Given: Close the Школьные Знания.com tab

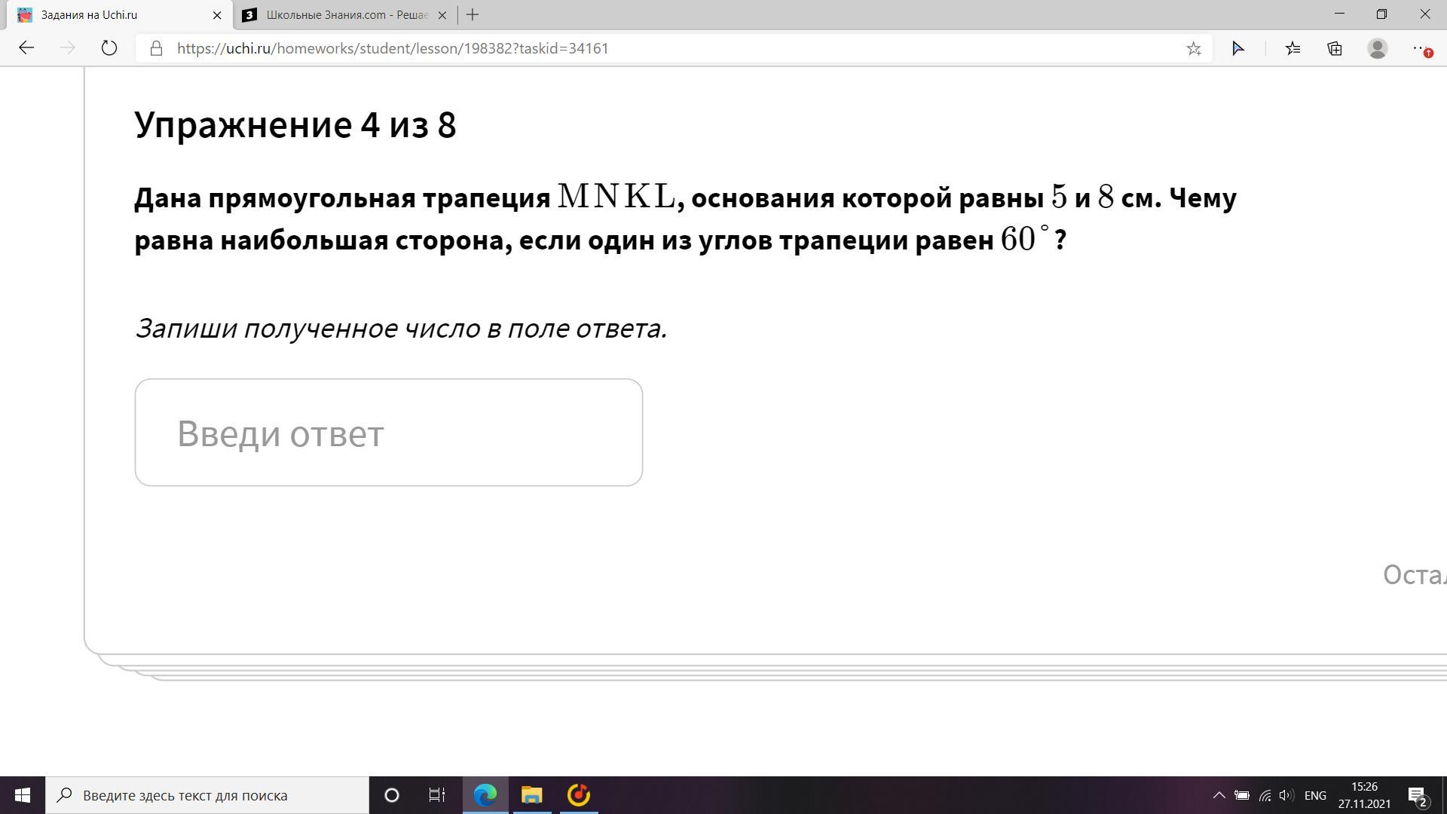Looking at the screenshot, I should point(442,15).
